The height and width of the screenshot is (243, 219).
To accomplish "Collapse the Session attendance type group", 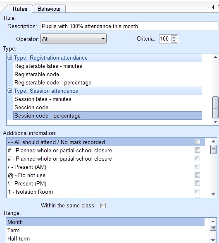I will [x=10, y=91].
